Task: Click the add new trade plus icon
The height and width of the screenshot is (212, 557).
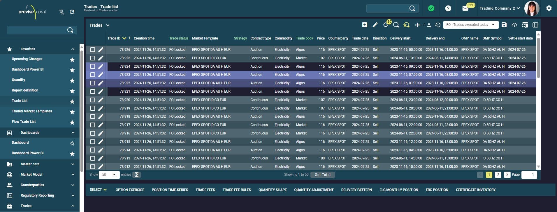Action: (364, 25)
